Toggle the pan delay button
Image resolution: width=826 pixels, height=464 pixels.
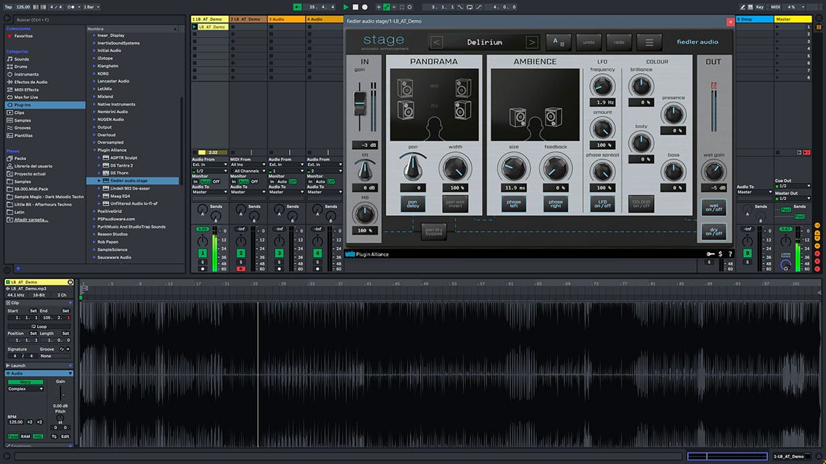413,203
